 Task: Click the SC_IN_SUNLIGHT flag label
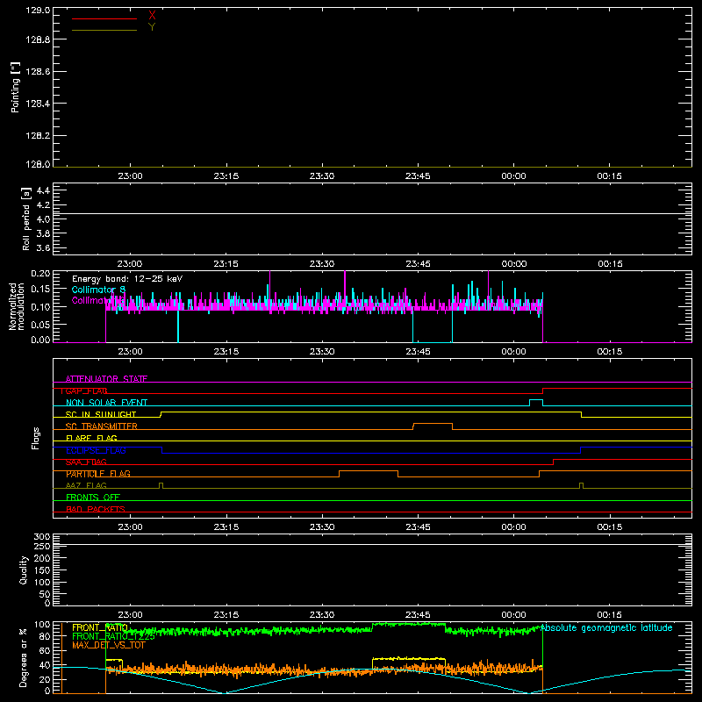coord(101,414)
